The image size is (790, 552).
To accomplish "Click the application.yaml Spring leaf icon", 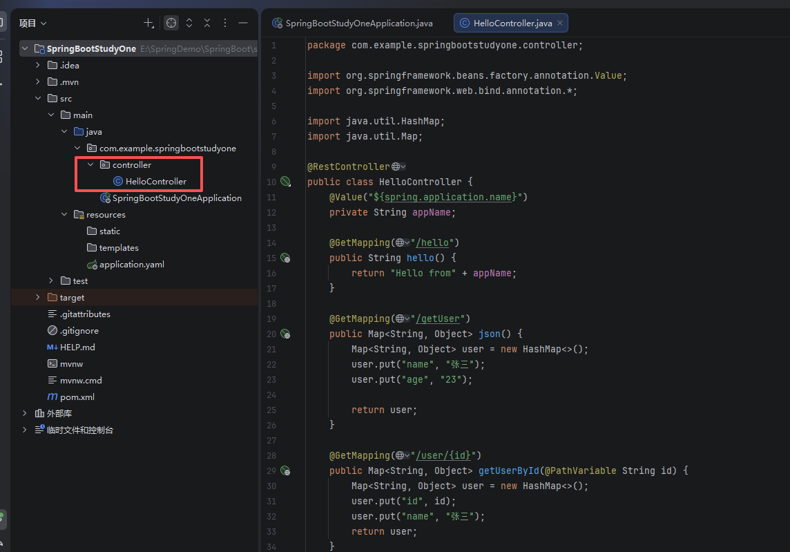I will 92,265.
